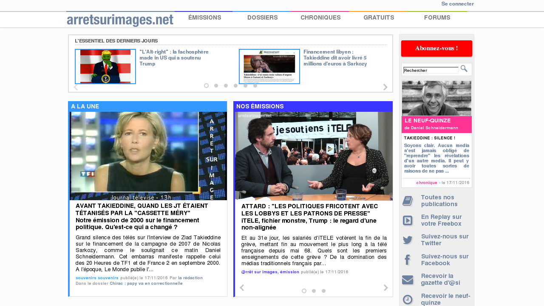Image resolution: width=544 pixels, height=306 pixels.
Task: Click souvenirs souvenirs category link
Action: point(97,278)
